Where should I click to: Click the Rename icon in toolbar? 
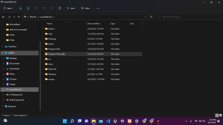coord(44,8)
